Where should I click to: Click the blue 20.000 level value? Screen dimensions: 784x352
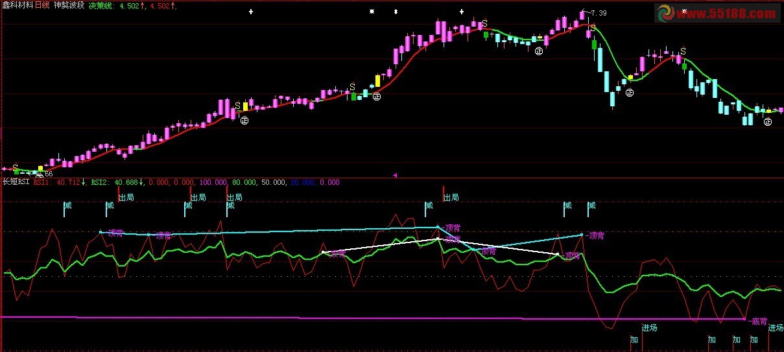302,182
